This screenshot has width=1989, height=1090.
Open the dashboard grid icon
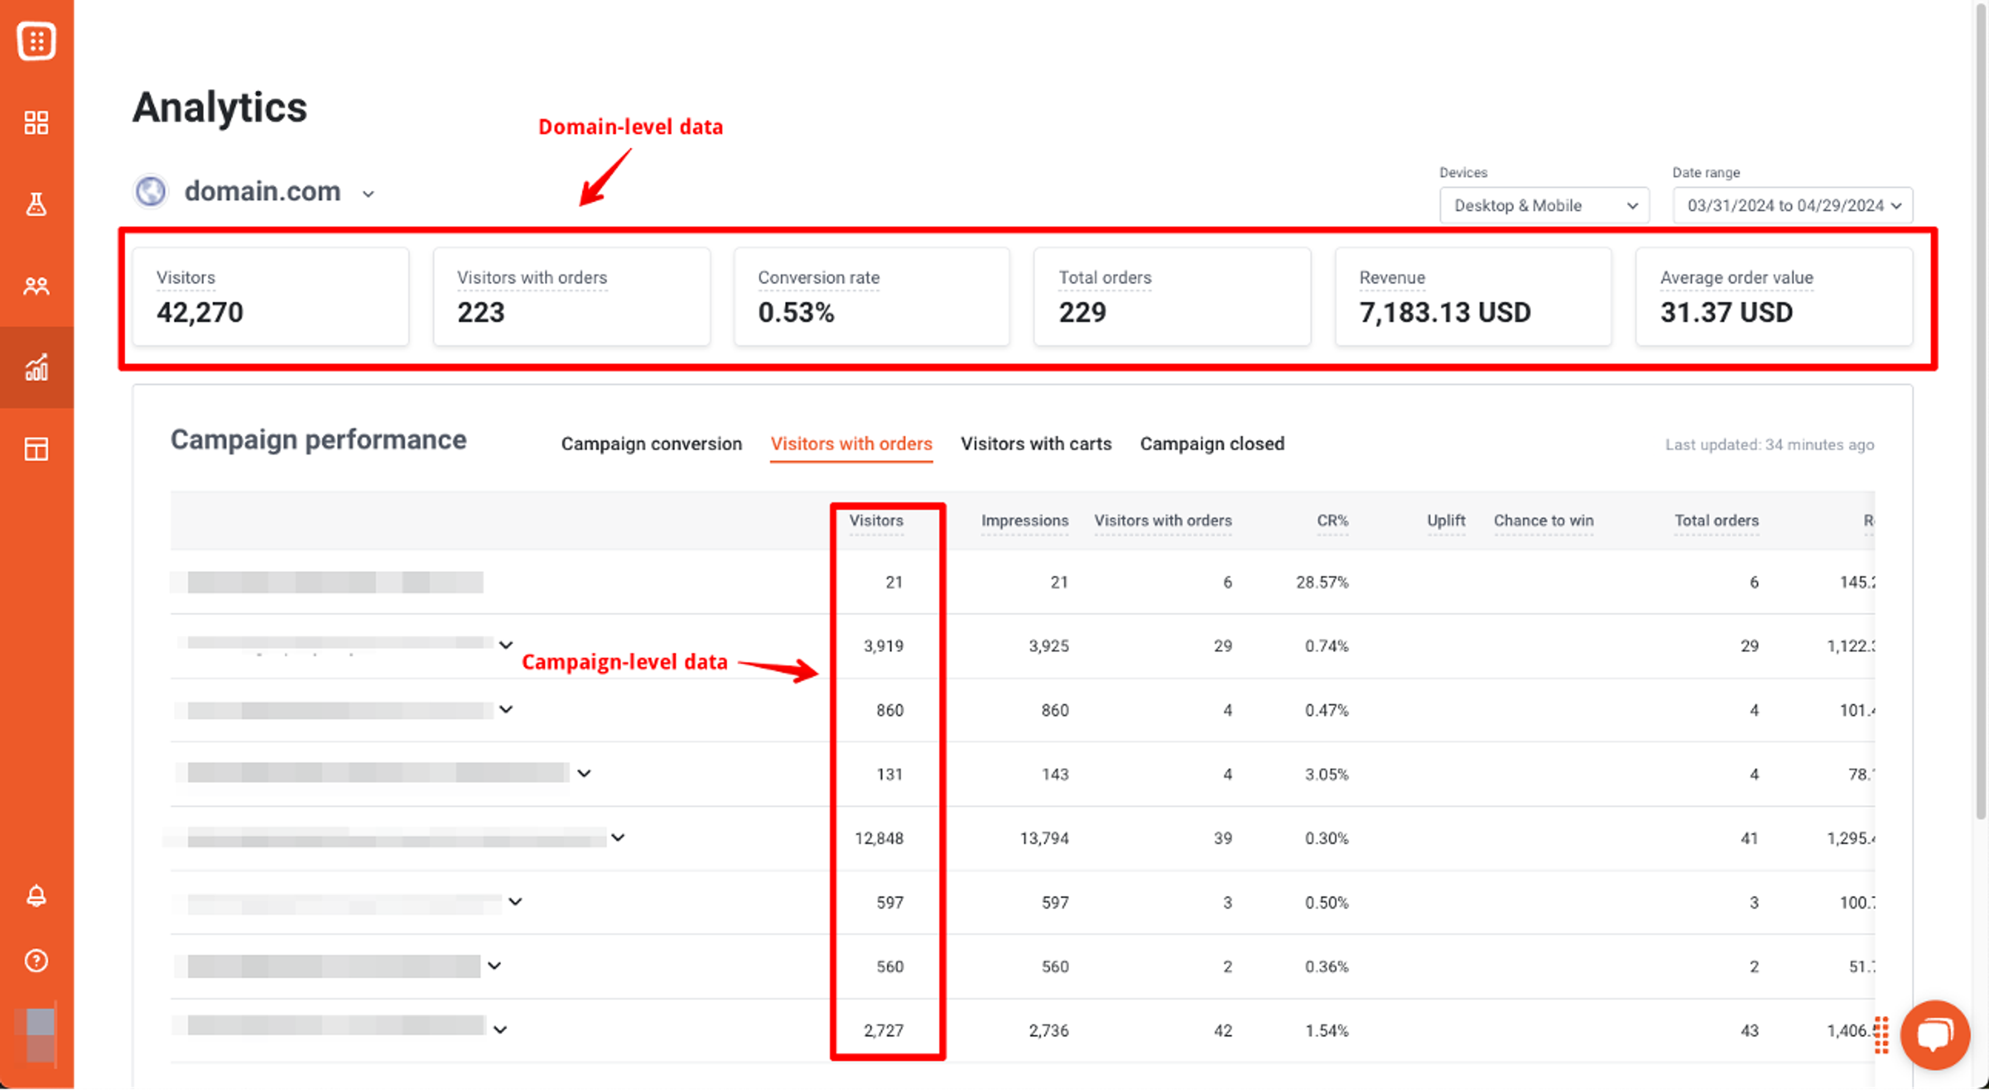coord(36,123)
